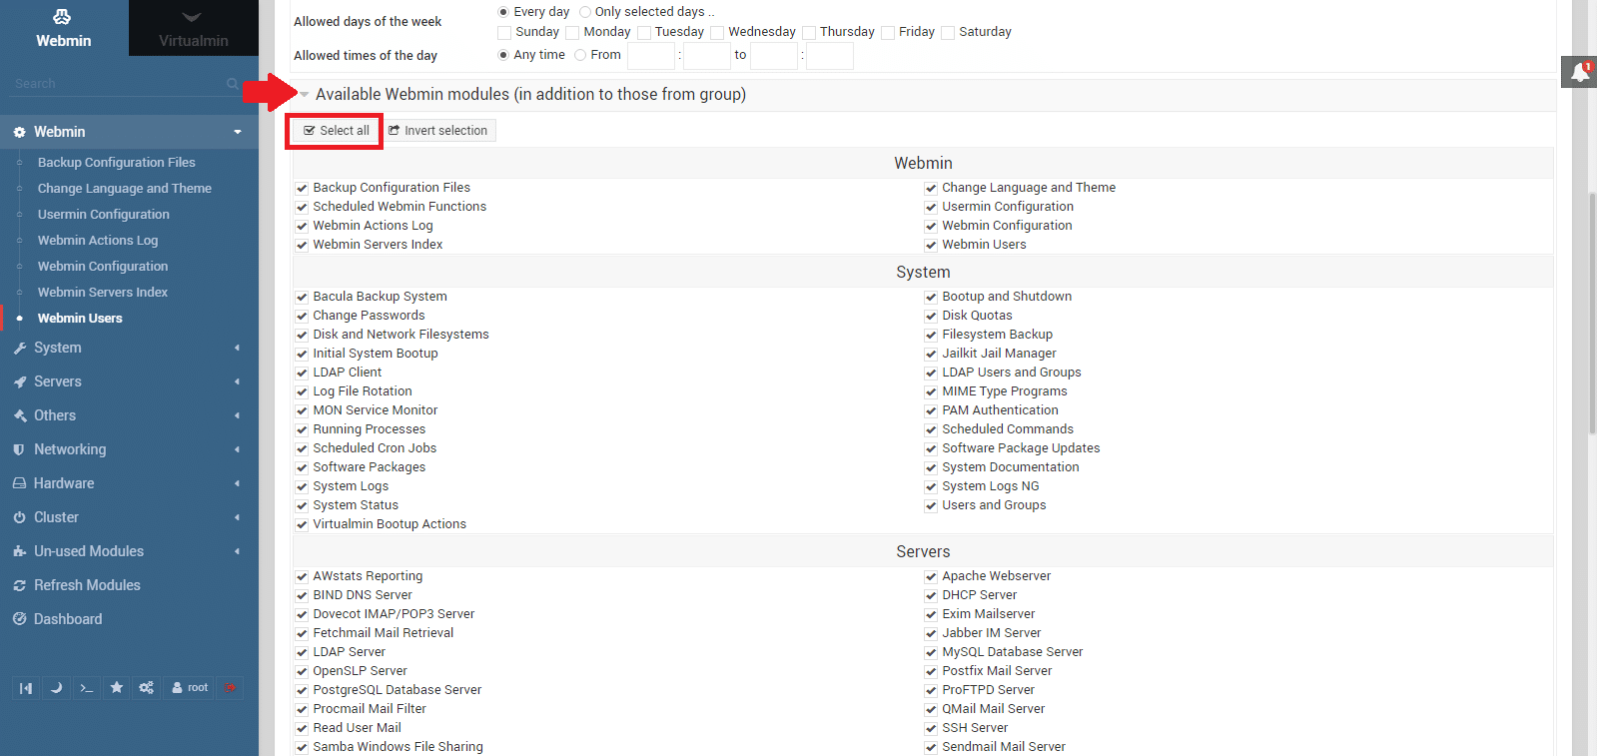Collapse the sidebar with the slider icon
This screenshot has width=1597, height=756.
pyautogui.click(x=26, y=688)
